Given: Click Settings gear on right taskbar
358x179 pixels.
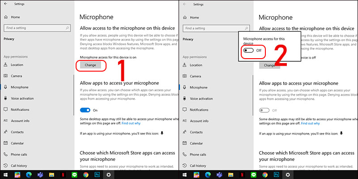Looking at the screenshot, I should point(288,175).
